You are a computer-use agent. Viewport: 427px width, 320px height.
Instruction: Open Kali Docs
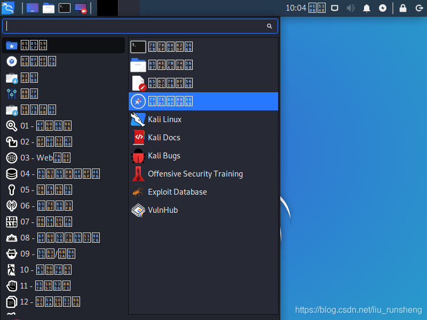coord(203,138)
